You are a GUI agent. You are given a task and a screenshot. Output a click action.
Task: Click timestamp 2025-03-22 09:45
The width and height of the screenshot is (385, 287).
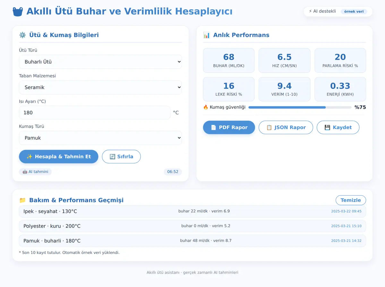coord(346,211)
